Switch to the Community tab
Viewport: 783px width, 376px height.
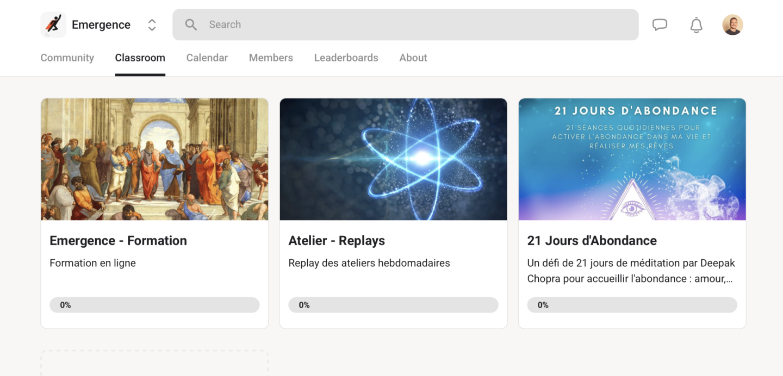coord(67,58)
